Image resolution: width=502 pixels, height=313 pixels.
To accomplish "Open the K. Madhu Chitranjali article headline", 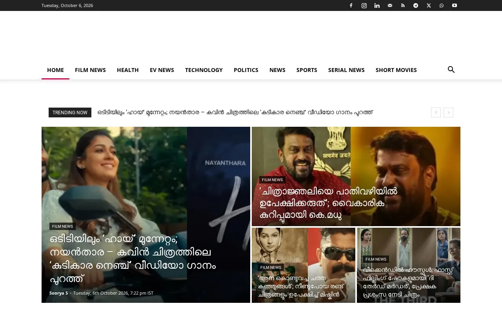I will click(x=328, y=203).
